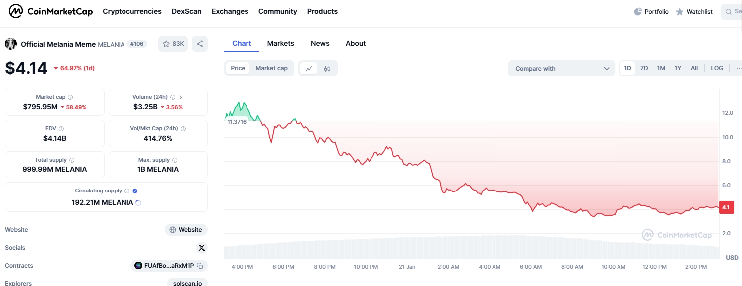Click the search input field

pyautogui.click(x=732, y=12)
